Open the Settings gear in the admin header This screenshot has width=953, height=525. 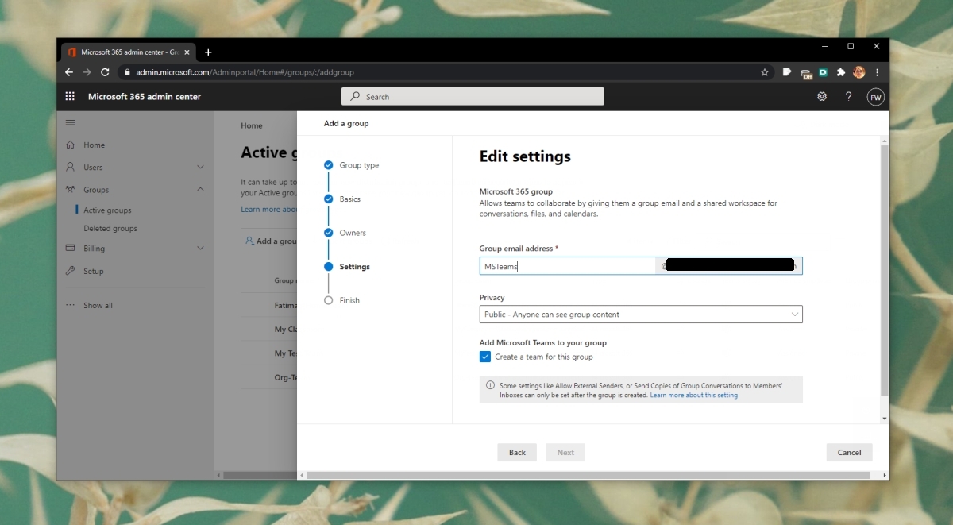pyautogui.click(x=821, y=96)
